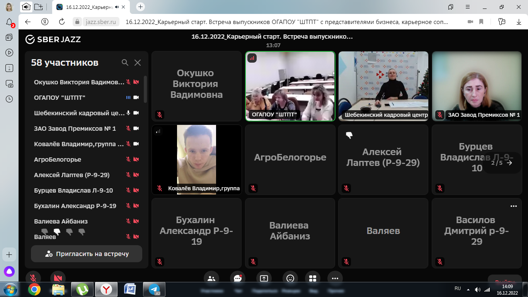This screenshot has width=528, height=297.
Task: Open Word from Windows taskbar
Action: [x=130, y=289]
